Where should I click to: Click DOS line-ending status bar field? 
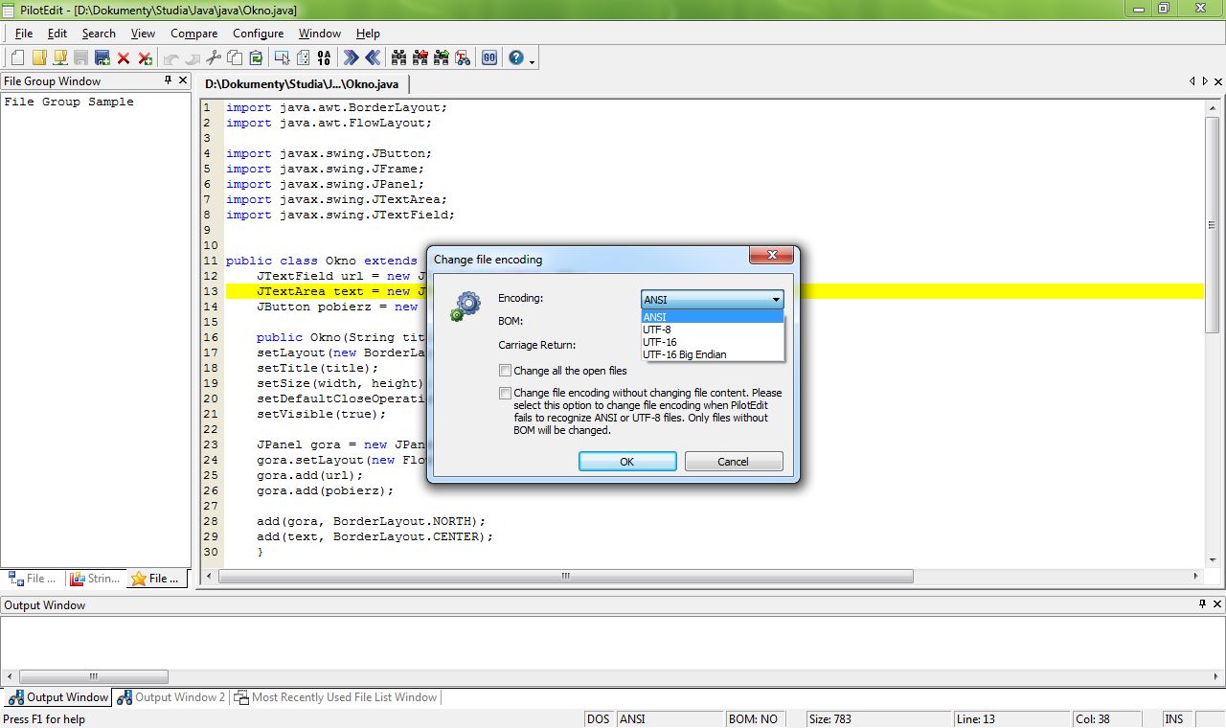pyautogui.click(x=599, y=718)
